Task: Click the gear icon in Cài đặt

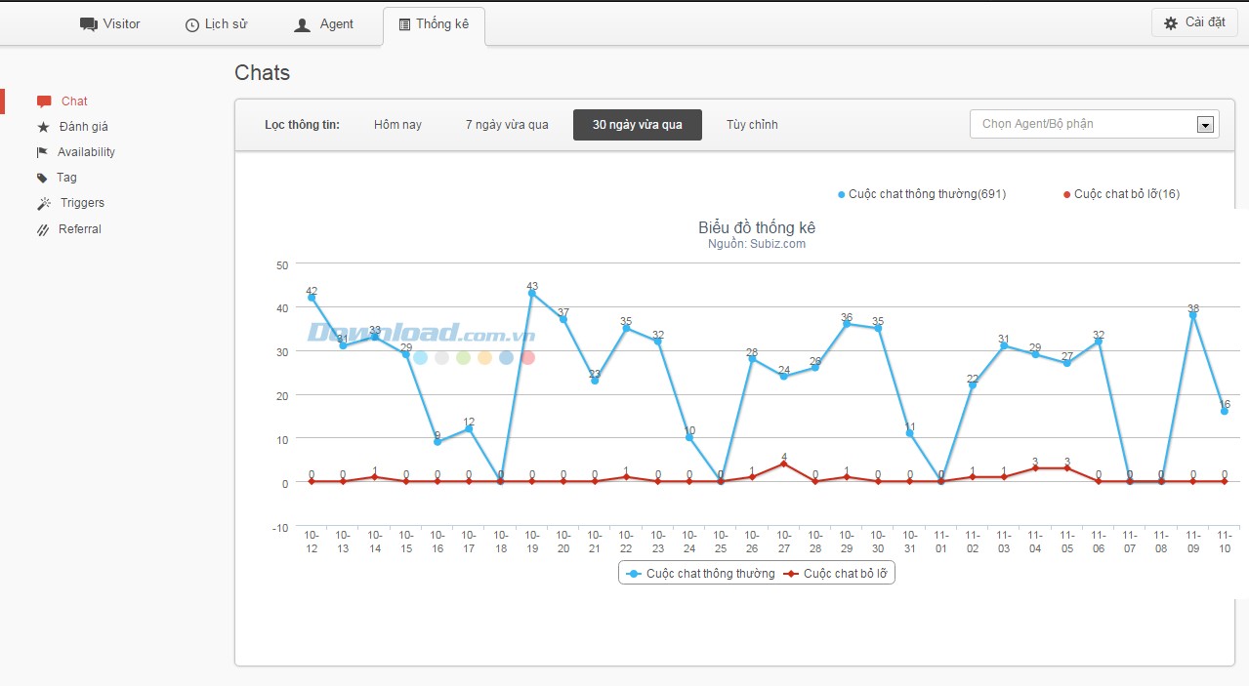Action: [x=1171, y=23]
